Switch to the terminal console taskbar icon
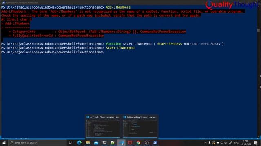 point(104,142)
